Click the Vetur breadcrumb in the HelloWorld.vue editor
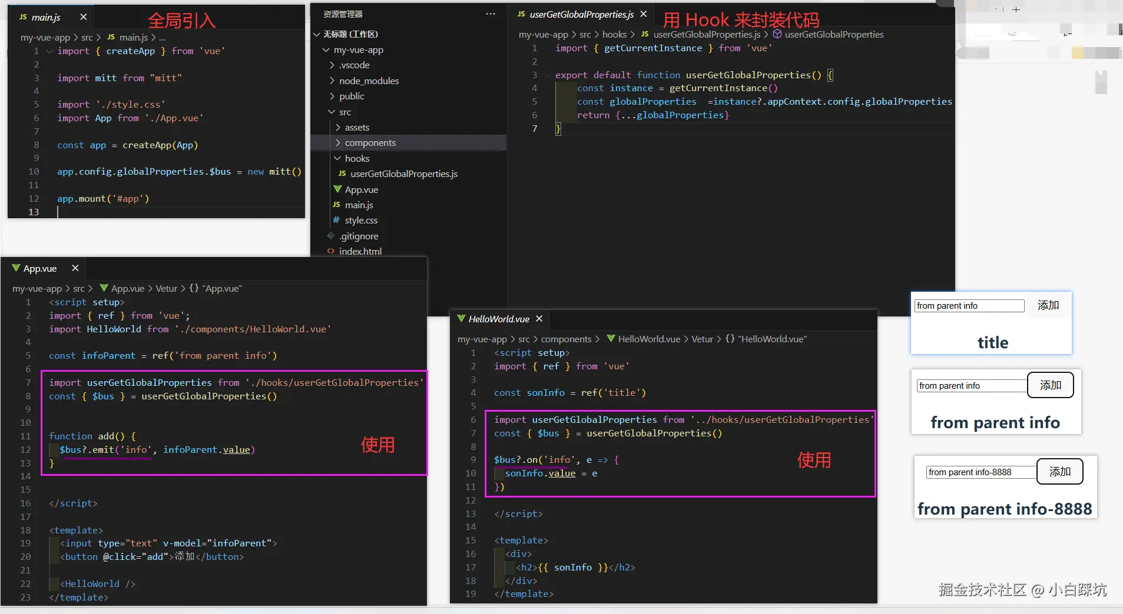1123x614 pixels. pyautogui.click(x=702, y=339)
